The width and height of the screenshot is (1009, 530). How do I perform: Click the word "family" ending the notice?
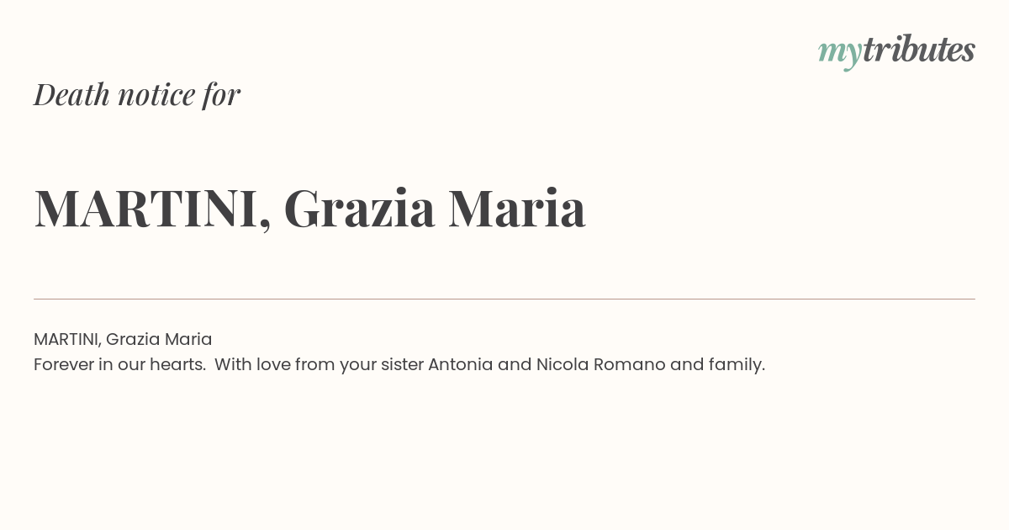[736, 365]
